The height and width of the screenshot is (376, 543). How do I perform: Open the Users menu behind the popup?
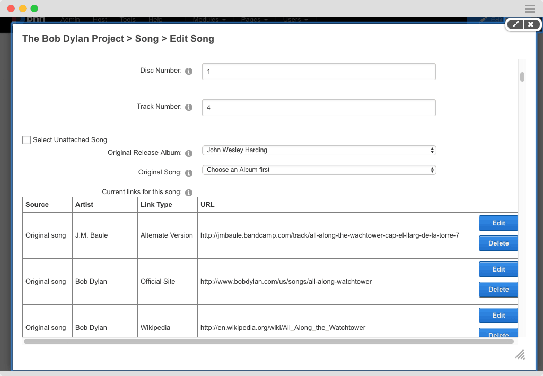295,20
